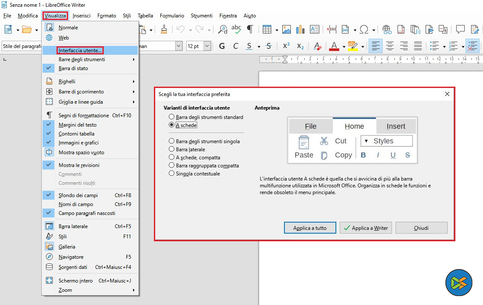The height and width of the screenshot is (305, 483).
Task: Click the Clone Formatting paintbrush icon
Action: 164,29
